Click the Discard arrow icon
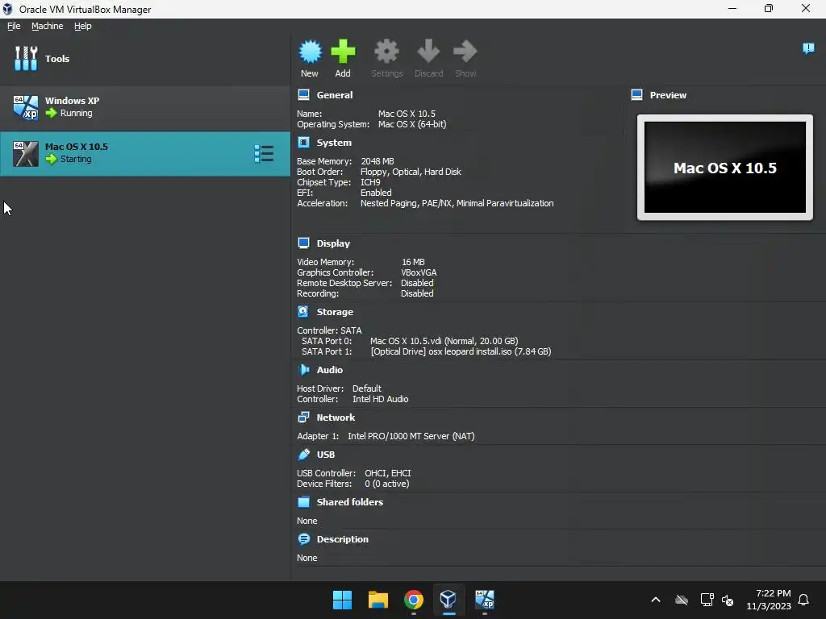 click(x=428, y=52)
